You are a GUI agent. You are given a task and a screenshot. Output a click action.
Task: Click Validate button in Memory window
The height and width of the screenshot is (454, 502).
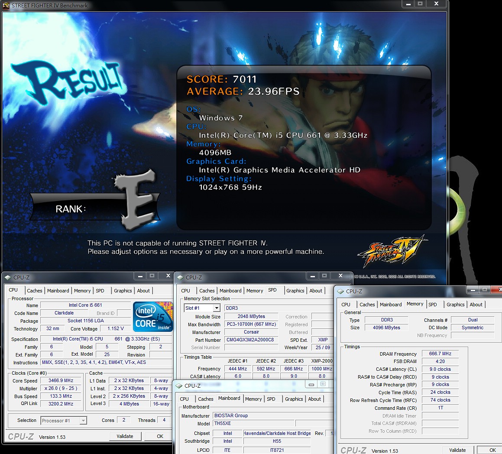click(x=457, y=450)
